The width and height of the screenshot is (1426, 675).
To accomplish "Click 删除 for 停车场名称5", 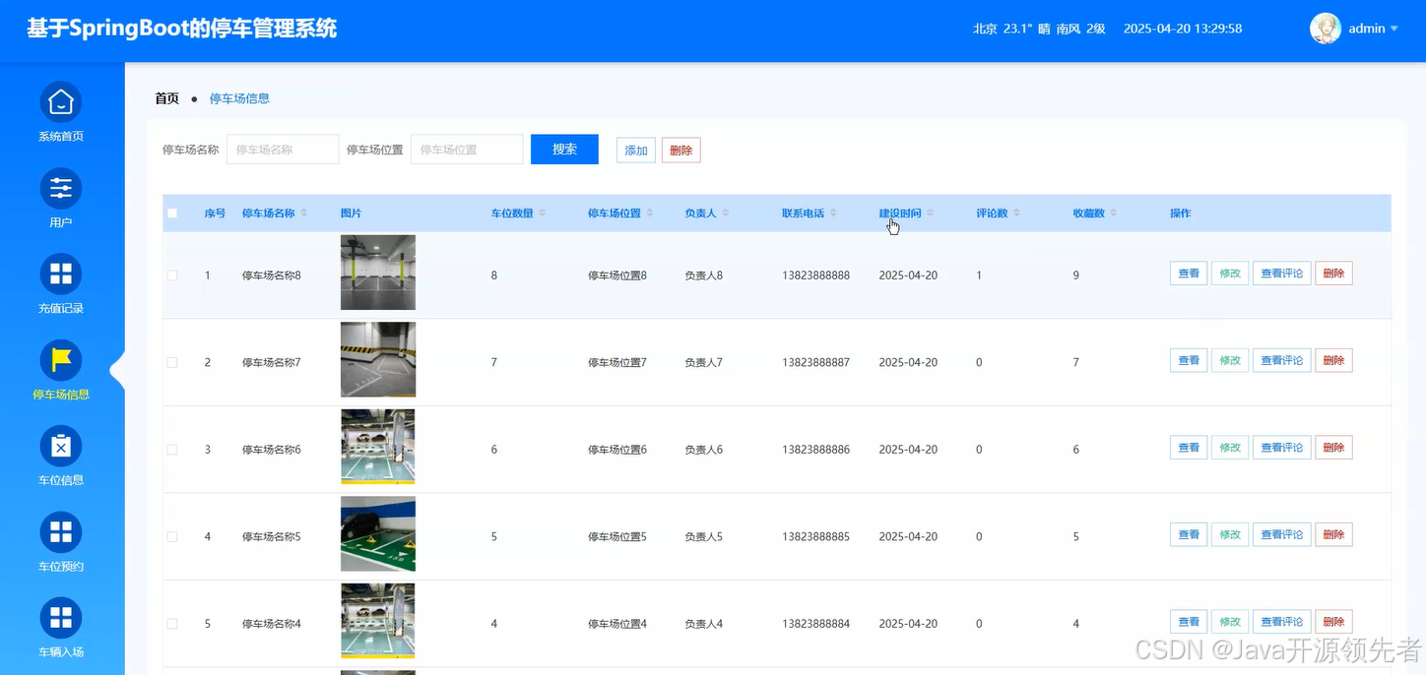I will coord(1333,534).
